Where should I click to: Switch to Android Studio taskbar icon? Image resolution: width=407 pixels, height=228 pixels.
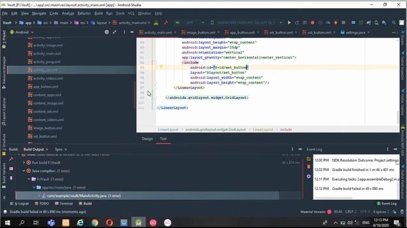pyautogui.click(x=139, y=222)
